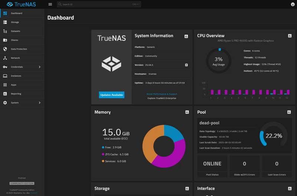The height and width of the screenshot is (196, 297).
Task: Open the user account smiley icon
Action: click(x=293, y=4)
